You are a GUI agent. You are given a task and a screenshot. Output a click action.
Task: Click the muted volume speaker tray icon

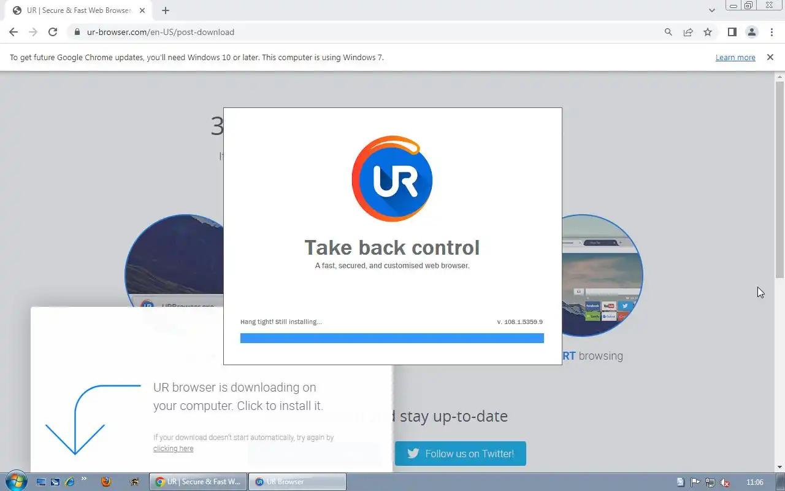click(x=725, y=482)
